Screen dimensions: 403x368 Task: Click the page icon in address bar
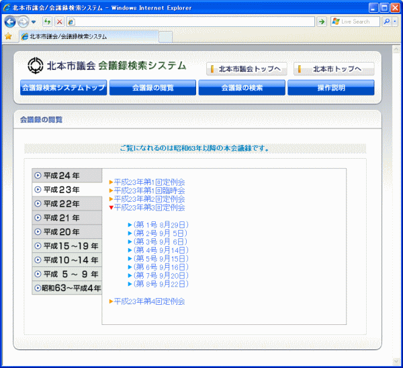click(71, 22)
